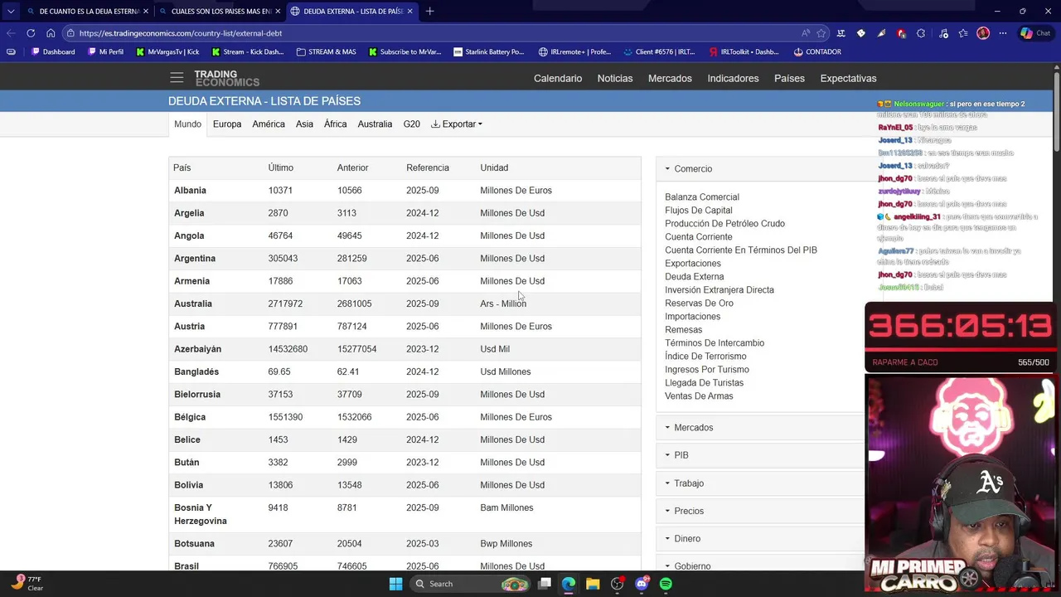The image size is (1061, 597).
Task: Open the Starlink Battery bookmark
Action: [x=489, y=51]
